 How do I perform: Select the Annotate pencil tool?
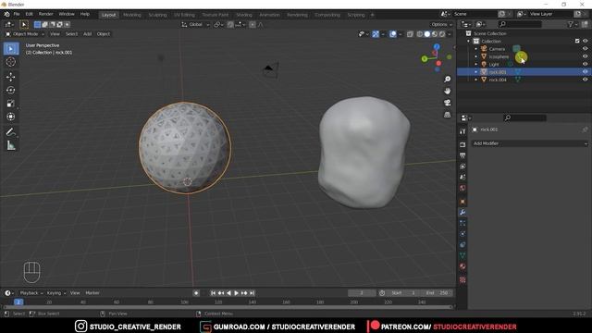pyautogui.click(x=10, y=131)
